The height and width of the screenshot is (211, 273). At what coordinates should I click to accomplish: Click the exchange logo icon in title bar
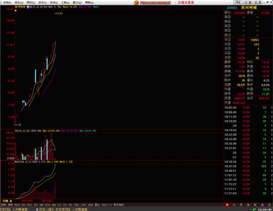click(137, 2)
